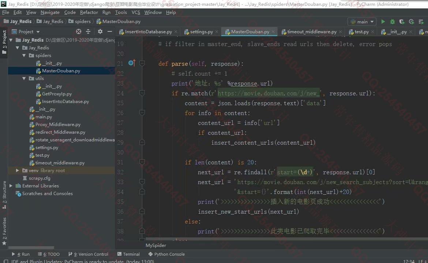Close the settings.py tab
Viewport: 428px width, 263px height.
217,32
